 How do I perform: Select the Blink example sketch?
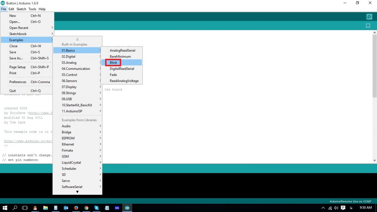click(113, 63)
